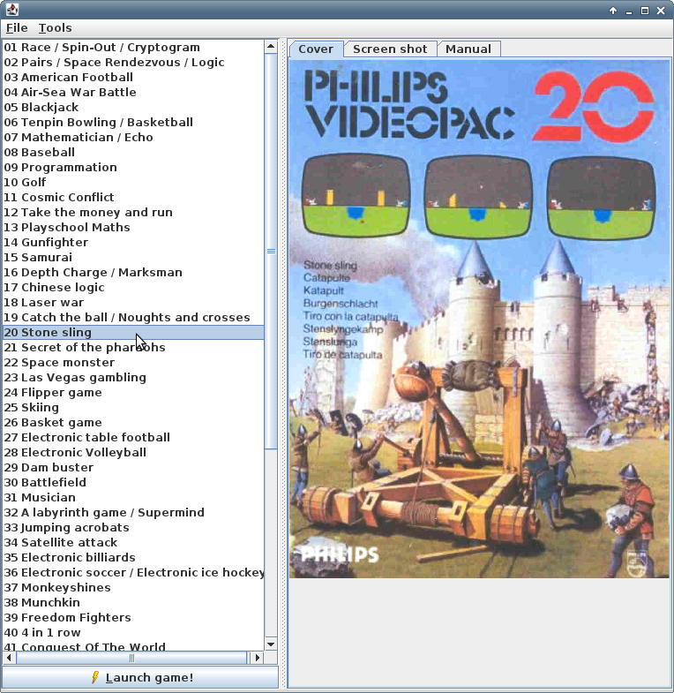674x693 pixels.
Task: Select '07 Mathematician / Echo'
Action: pyautogui.click(x=133, y=138)
